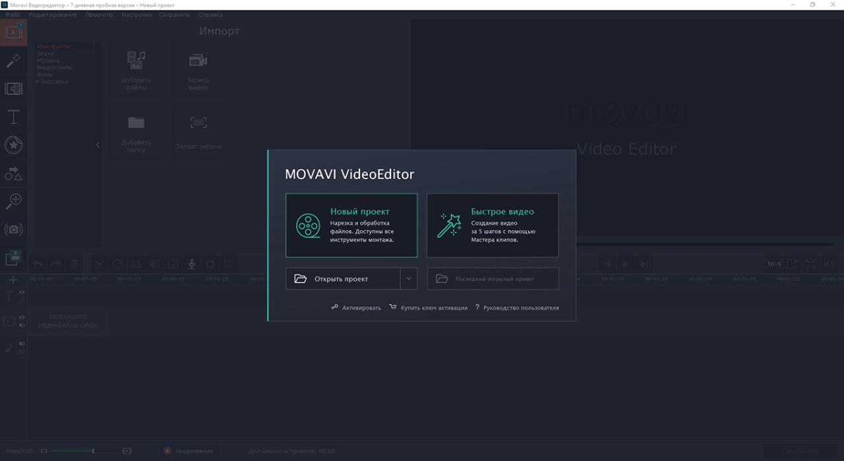844x461 pixels.
Task: Select Звуки in the import list
Action: (45, 53)
